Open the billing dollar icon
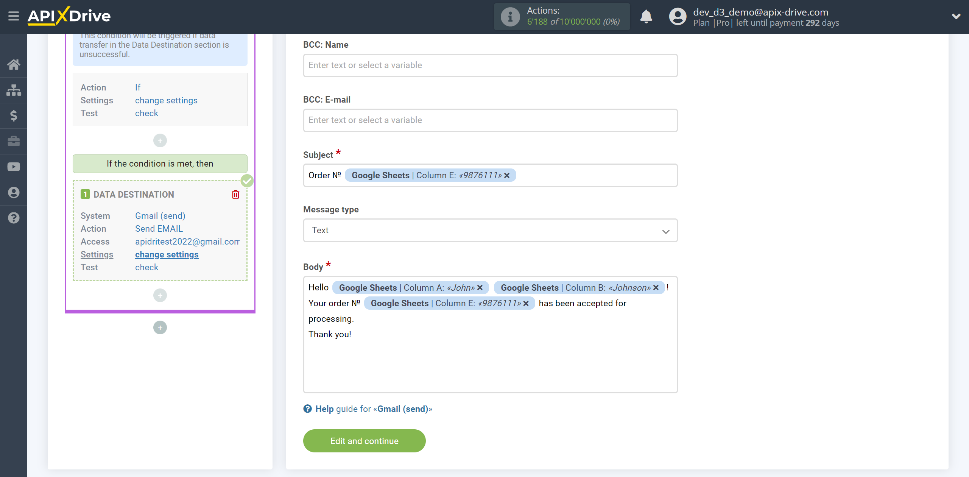The height and width of the screenshot is (477, 969). (14, 115)
